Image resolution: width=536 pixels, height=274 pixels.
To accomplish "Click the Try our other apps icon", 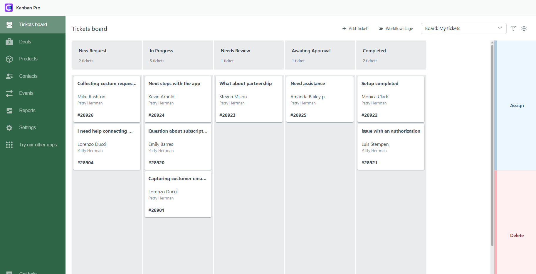I will pyautogui.click(x=9, y=145).
